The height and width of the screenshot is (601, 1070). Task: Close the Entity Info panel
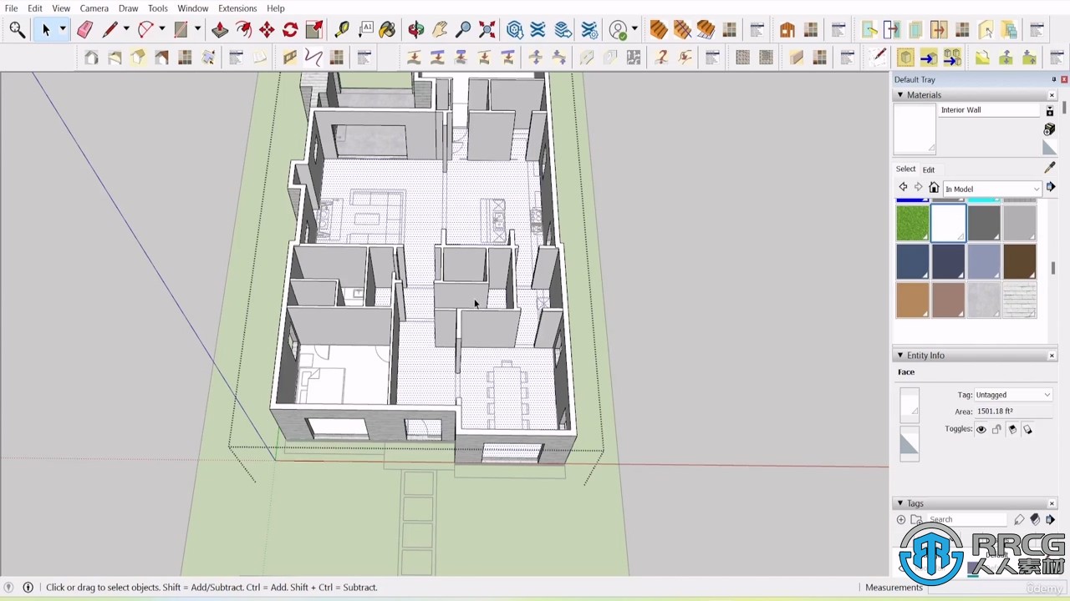click(1052, 356)
